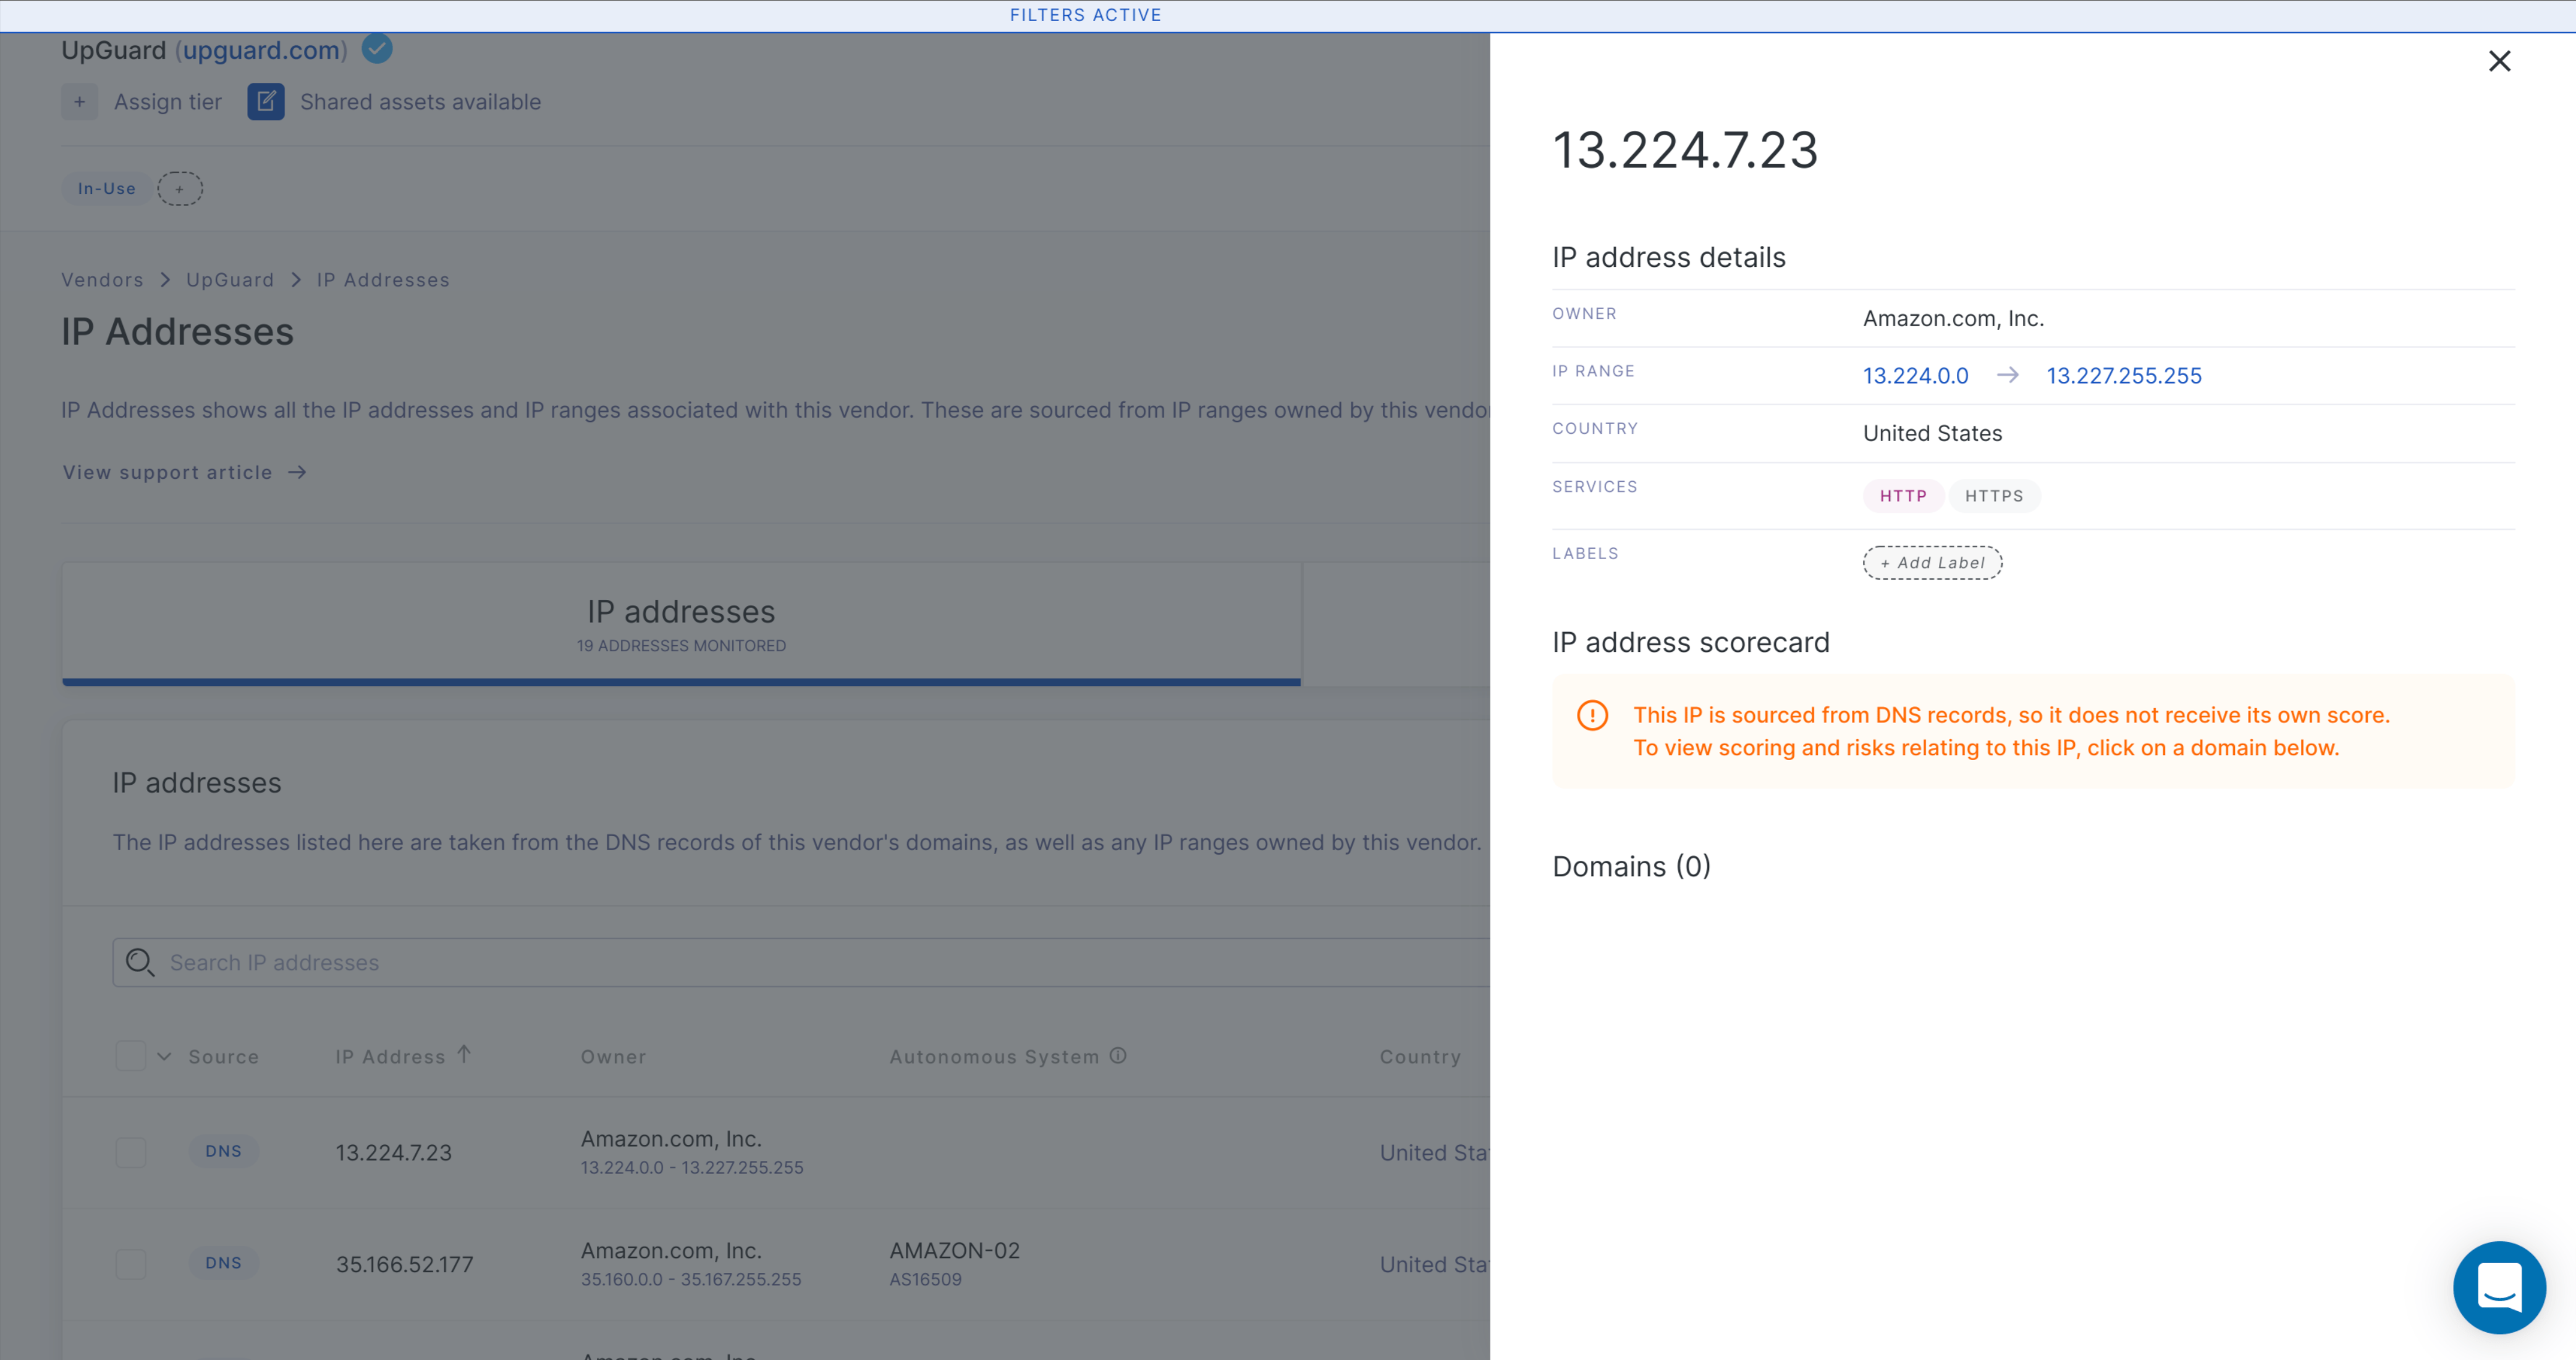Viewport: 2576px width, 1360px height.
Task: Expand the selection dropdown chevron near Source
Action: point(164,1056)
